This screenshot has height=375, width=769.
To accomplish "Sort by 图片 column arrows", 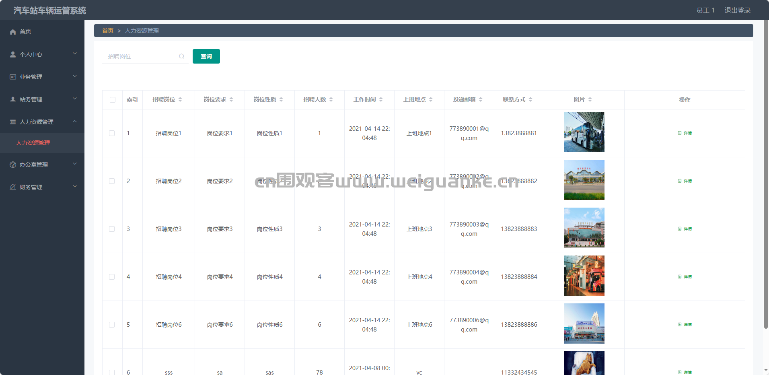I will click(590, 99).
